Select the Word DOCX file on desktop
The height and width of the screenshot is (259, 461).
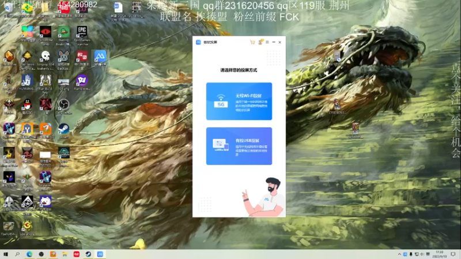click(118, 12)
